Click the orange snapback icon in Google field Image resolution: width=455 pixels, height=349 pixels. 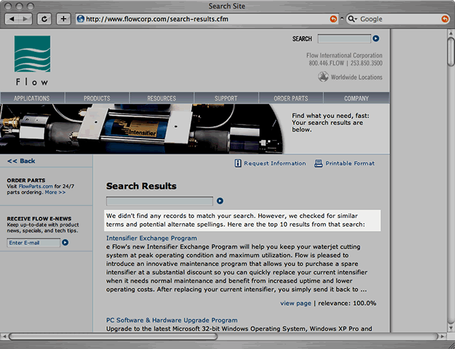point(445,19)
